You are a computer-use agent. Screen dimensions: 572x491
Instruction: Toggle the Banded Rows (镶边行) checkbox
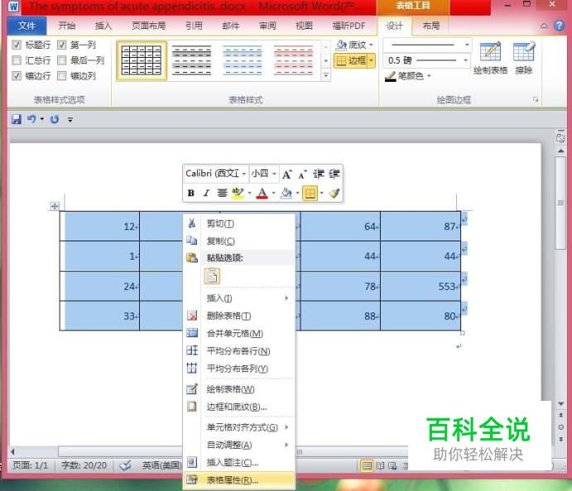[x=17, y=76]
